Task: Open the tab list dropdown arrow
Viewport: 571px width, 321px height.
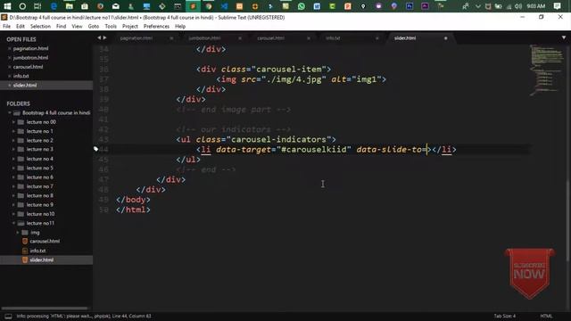Action: click(x=564, y=37)
